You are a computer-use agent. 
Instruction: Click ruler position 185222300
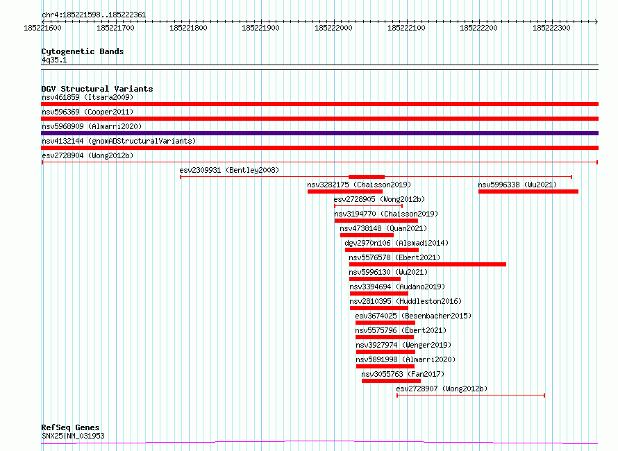[551, 28]
